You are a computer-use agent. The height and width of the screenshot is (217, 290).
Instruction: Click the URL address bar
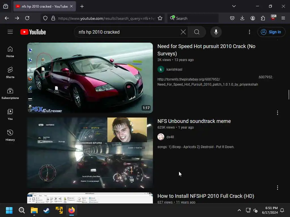(106, 18)
